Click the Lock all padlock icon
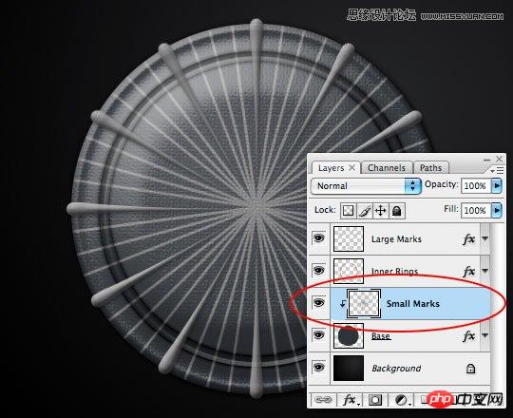 click(397, 210)
